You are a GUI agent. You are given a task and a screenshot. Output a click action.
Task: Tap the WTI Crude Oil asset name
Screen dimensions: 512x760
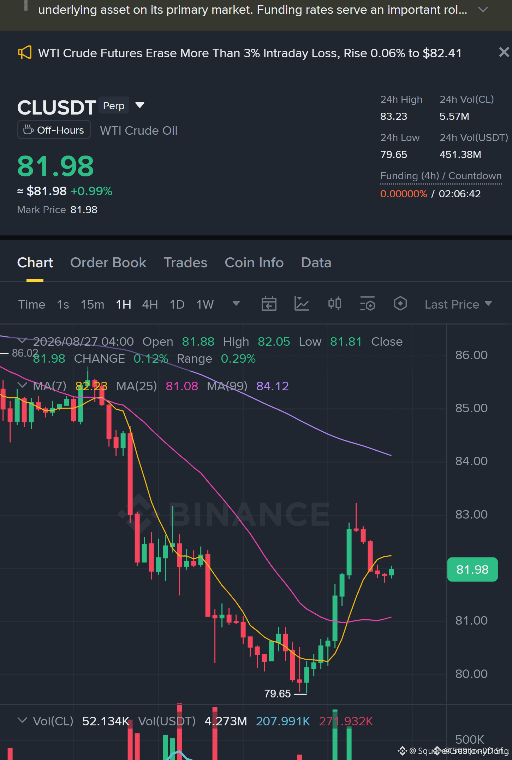(139, 130)
